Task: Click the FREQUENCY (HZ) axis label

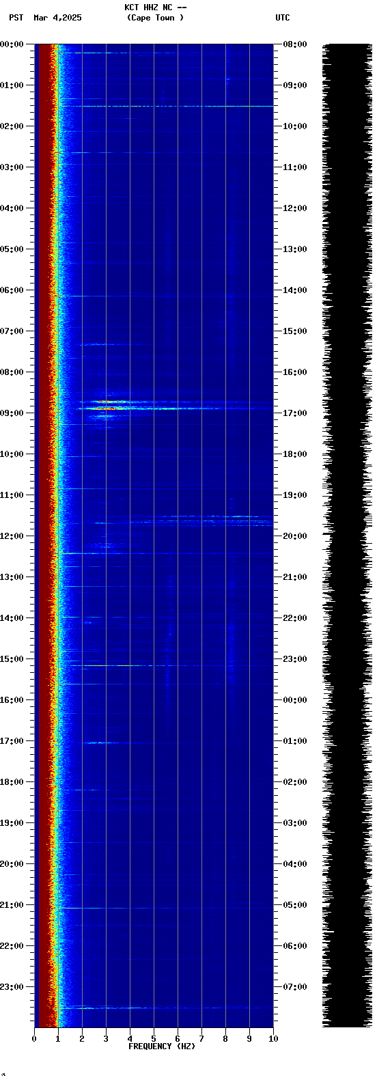Action: tap(162, 1046)
